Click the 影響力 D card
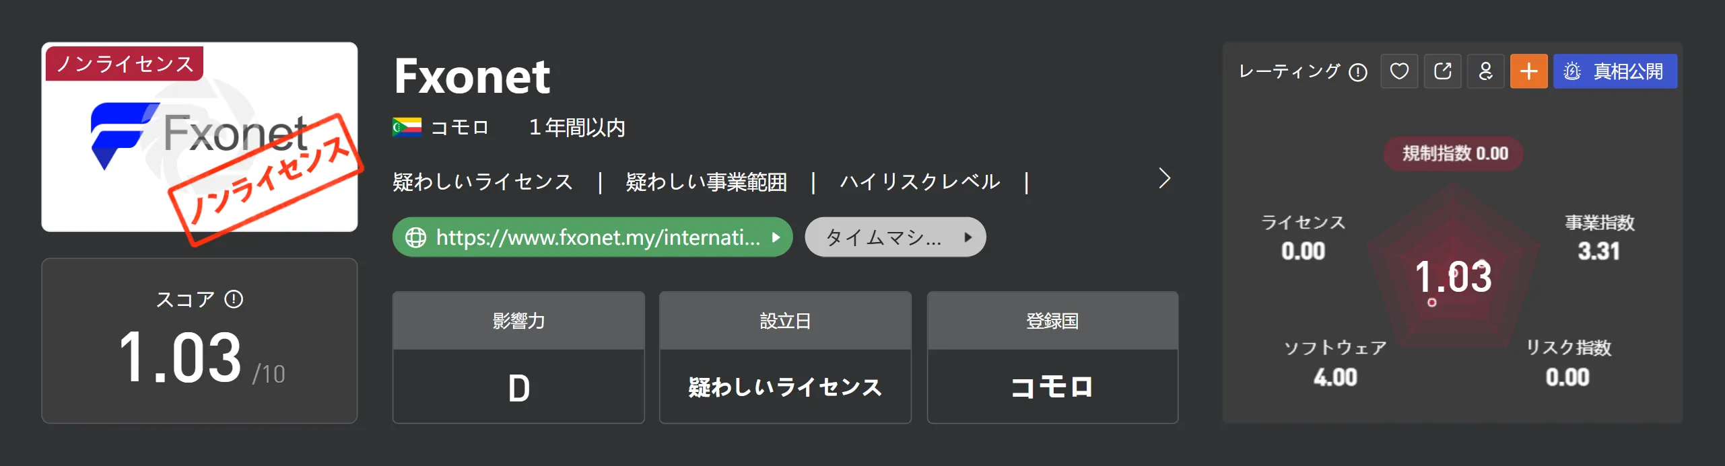This screenshot has width=1725, height=466. pos(518,357)
